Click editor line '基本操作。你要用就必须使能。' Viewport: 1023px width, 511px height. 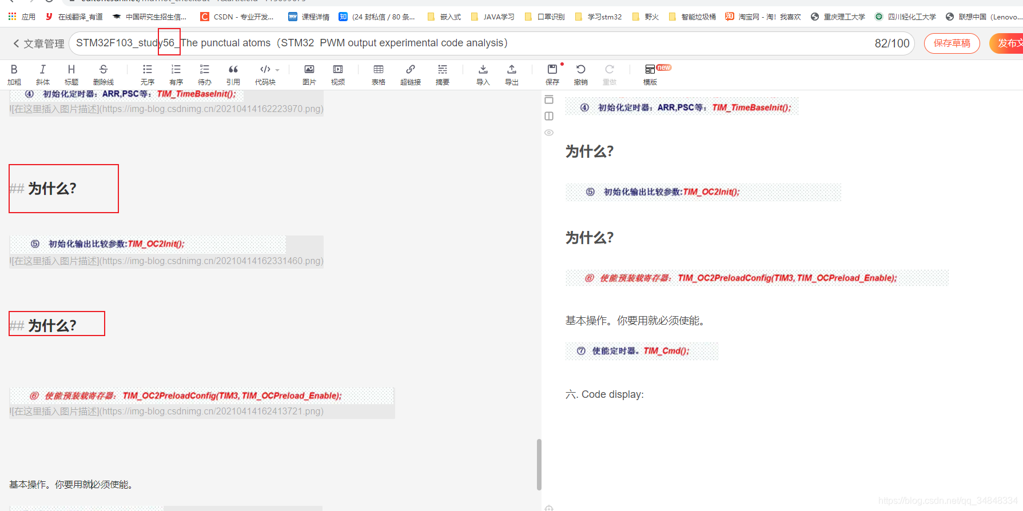[x=71, y=485]
